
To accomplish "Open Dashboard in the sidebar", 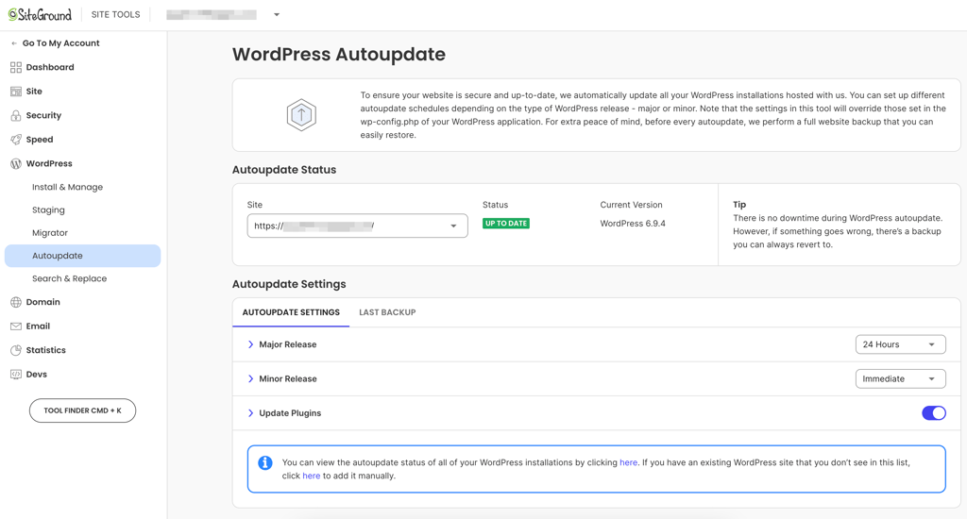I will coord(50,67).
